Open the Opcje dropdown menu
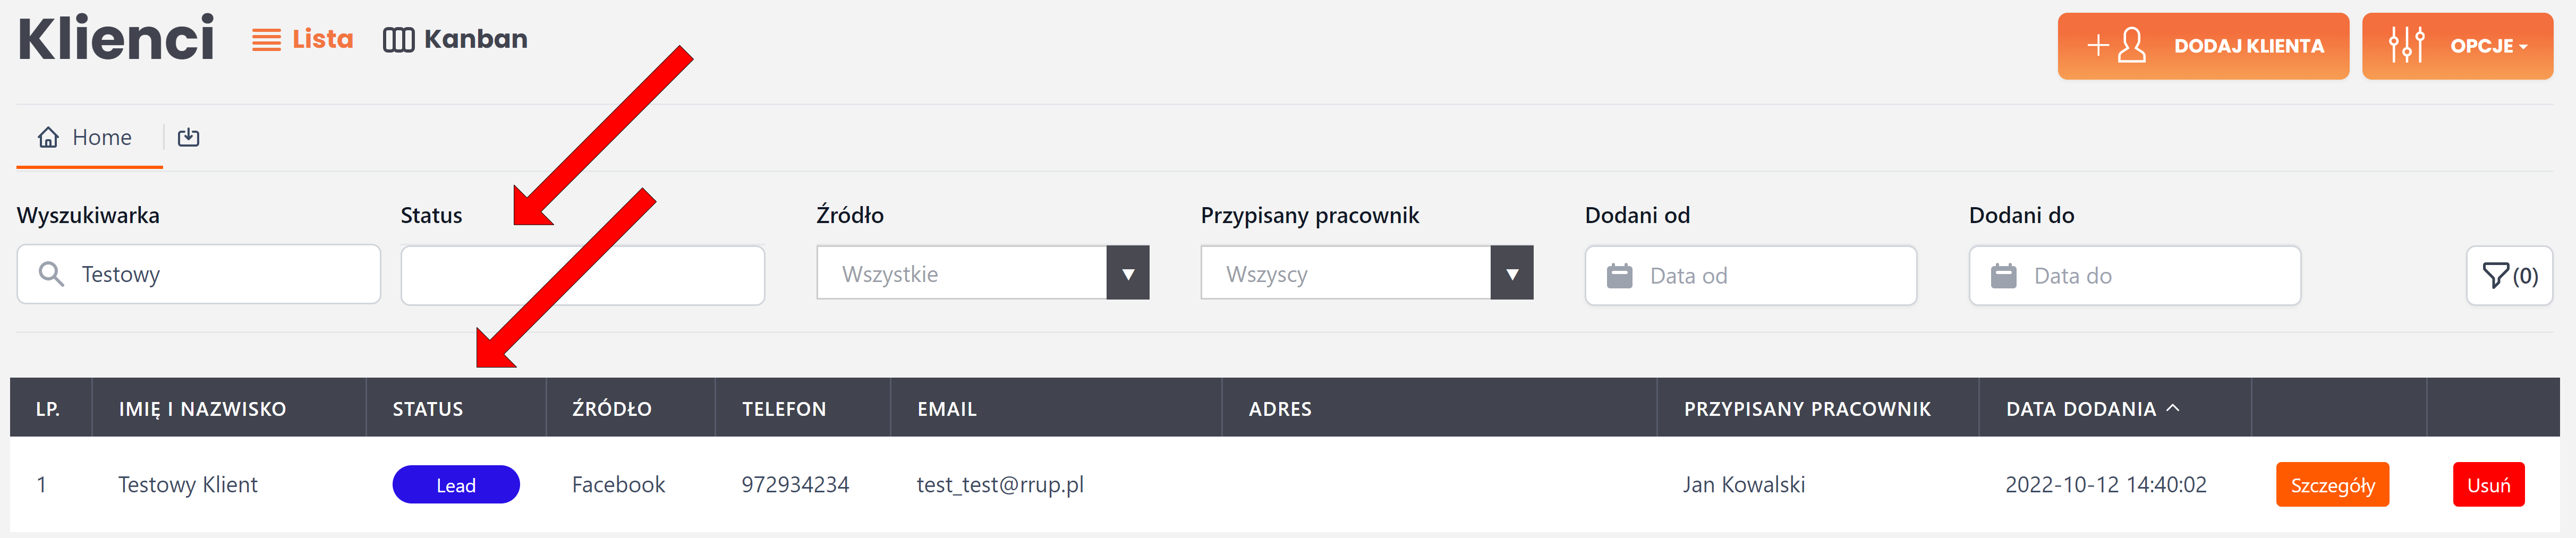This screenshot has width=2576, height=538. pyautogui.click(x=2456, y=46)
